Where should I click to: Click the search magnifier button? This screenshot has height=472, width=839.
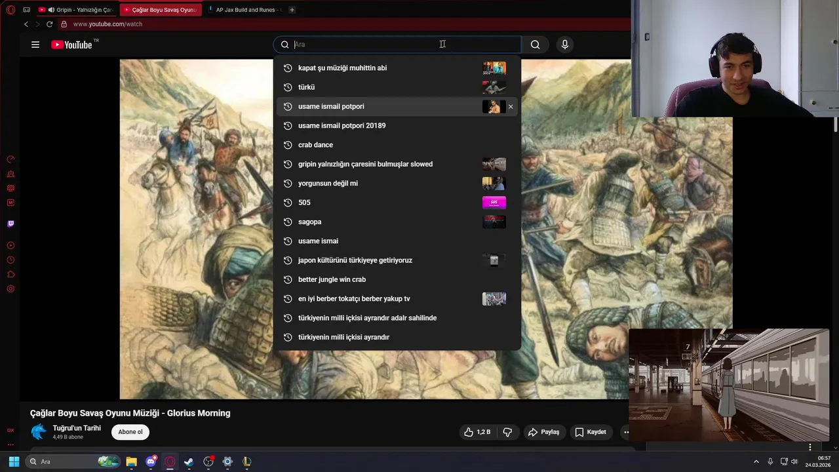(x=536, y=45)
